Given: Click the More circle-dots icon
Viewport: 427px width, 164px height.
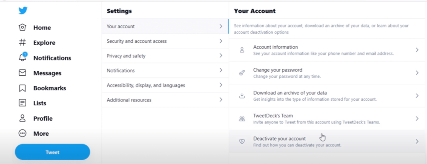Looking at the screenshot, I should (x=23, y=133).
